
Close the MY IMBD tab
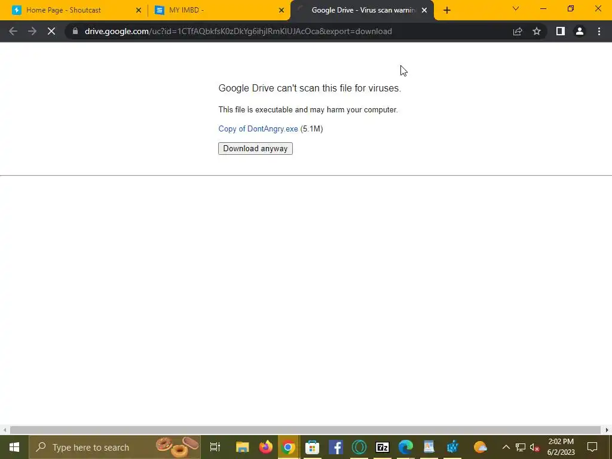(281, 10)
